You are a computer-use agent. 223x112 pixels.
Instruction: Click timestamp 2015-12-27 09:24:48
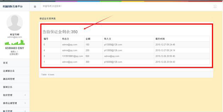[x=165, y=45]
